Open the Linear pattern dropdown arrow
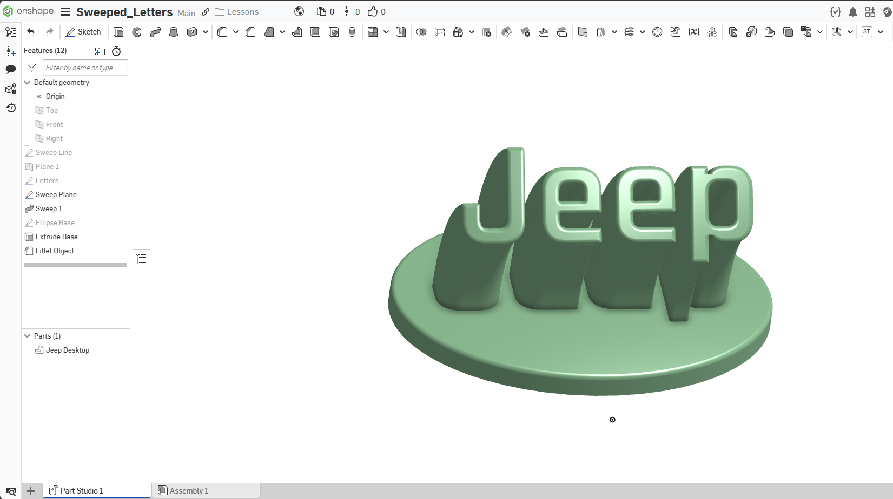 (x=386, y=32)
